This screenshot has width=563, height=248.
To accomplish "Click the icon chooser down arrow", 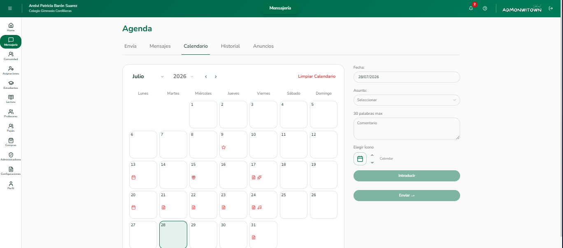I will tap(372, 162).
